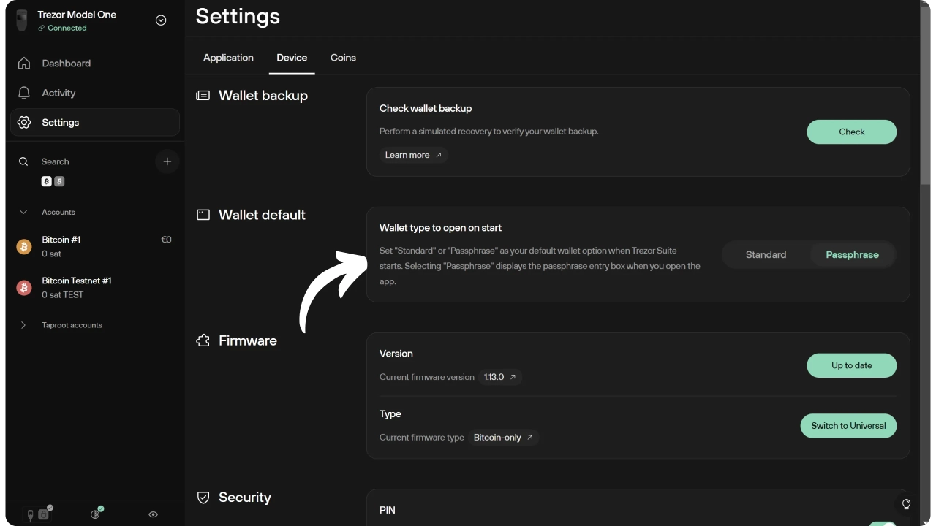Filter accounts by white Bitcoin badge
The image size is (936, 526).
point(47,181)
